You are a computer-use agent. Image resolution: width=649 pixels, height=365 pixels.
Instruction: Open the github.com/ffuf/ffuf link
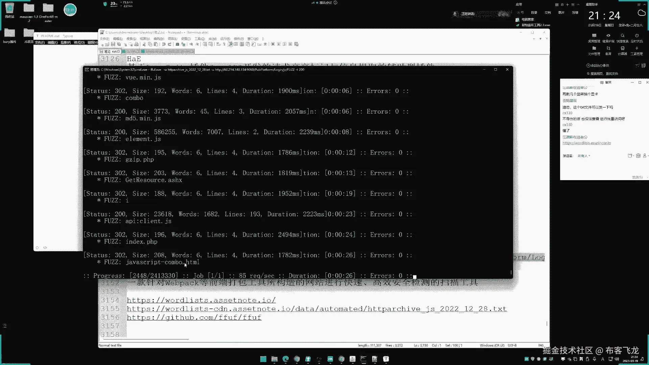[x=194, y=317]
